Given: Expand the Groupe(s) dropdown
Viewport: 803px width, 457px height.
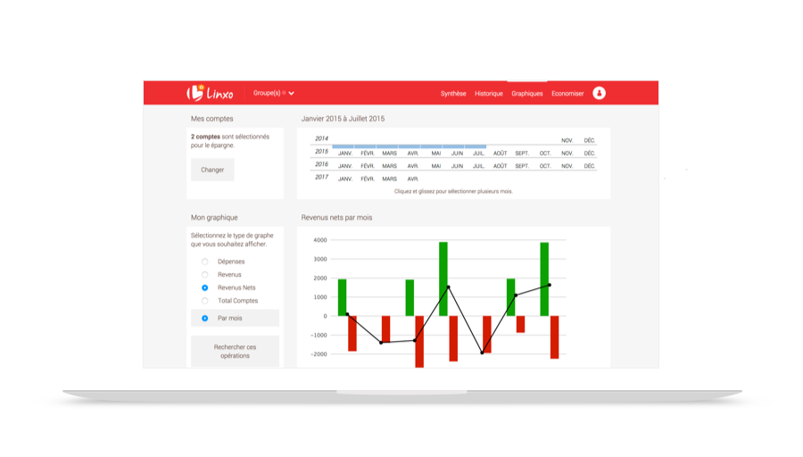Looking at the screenshot, I should 274,93.
